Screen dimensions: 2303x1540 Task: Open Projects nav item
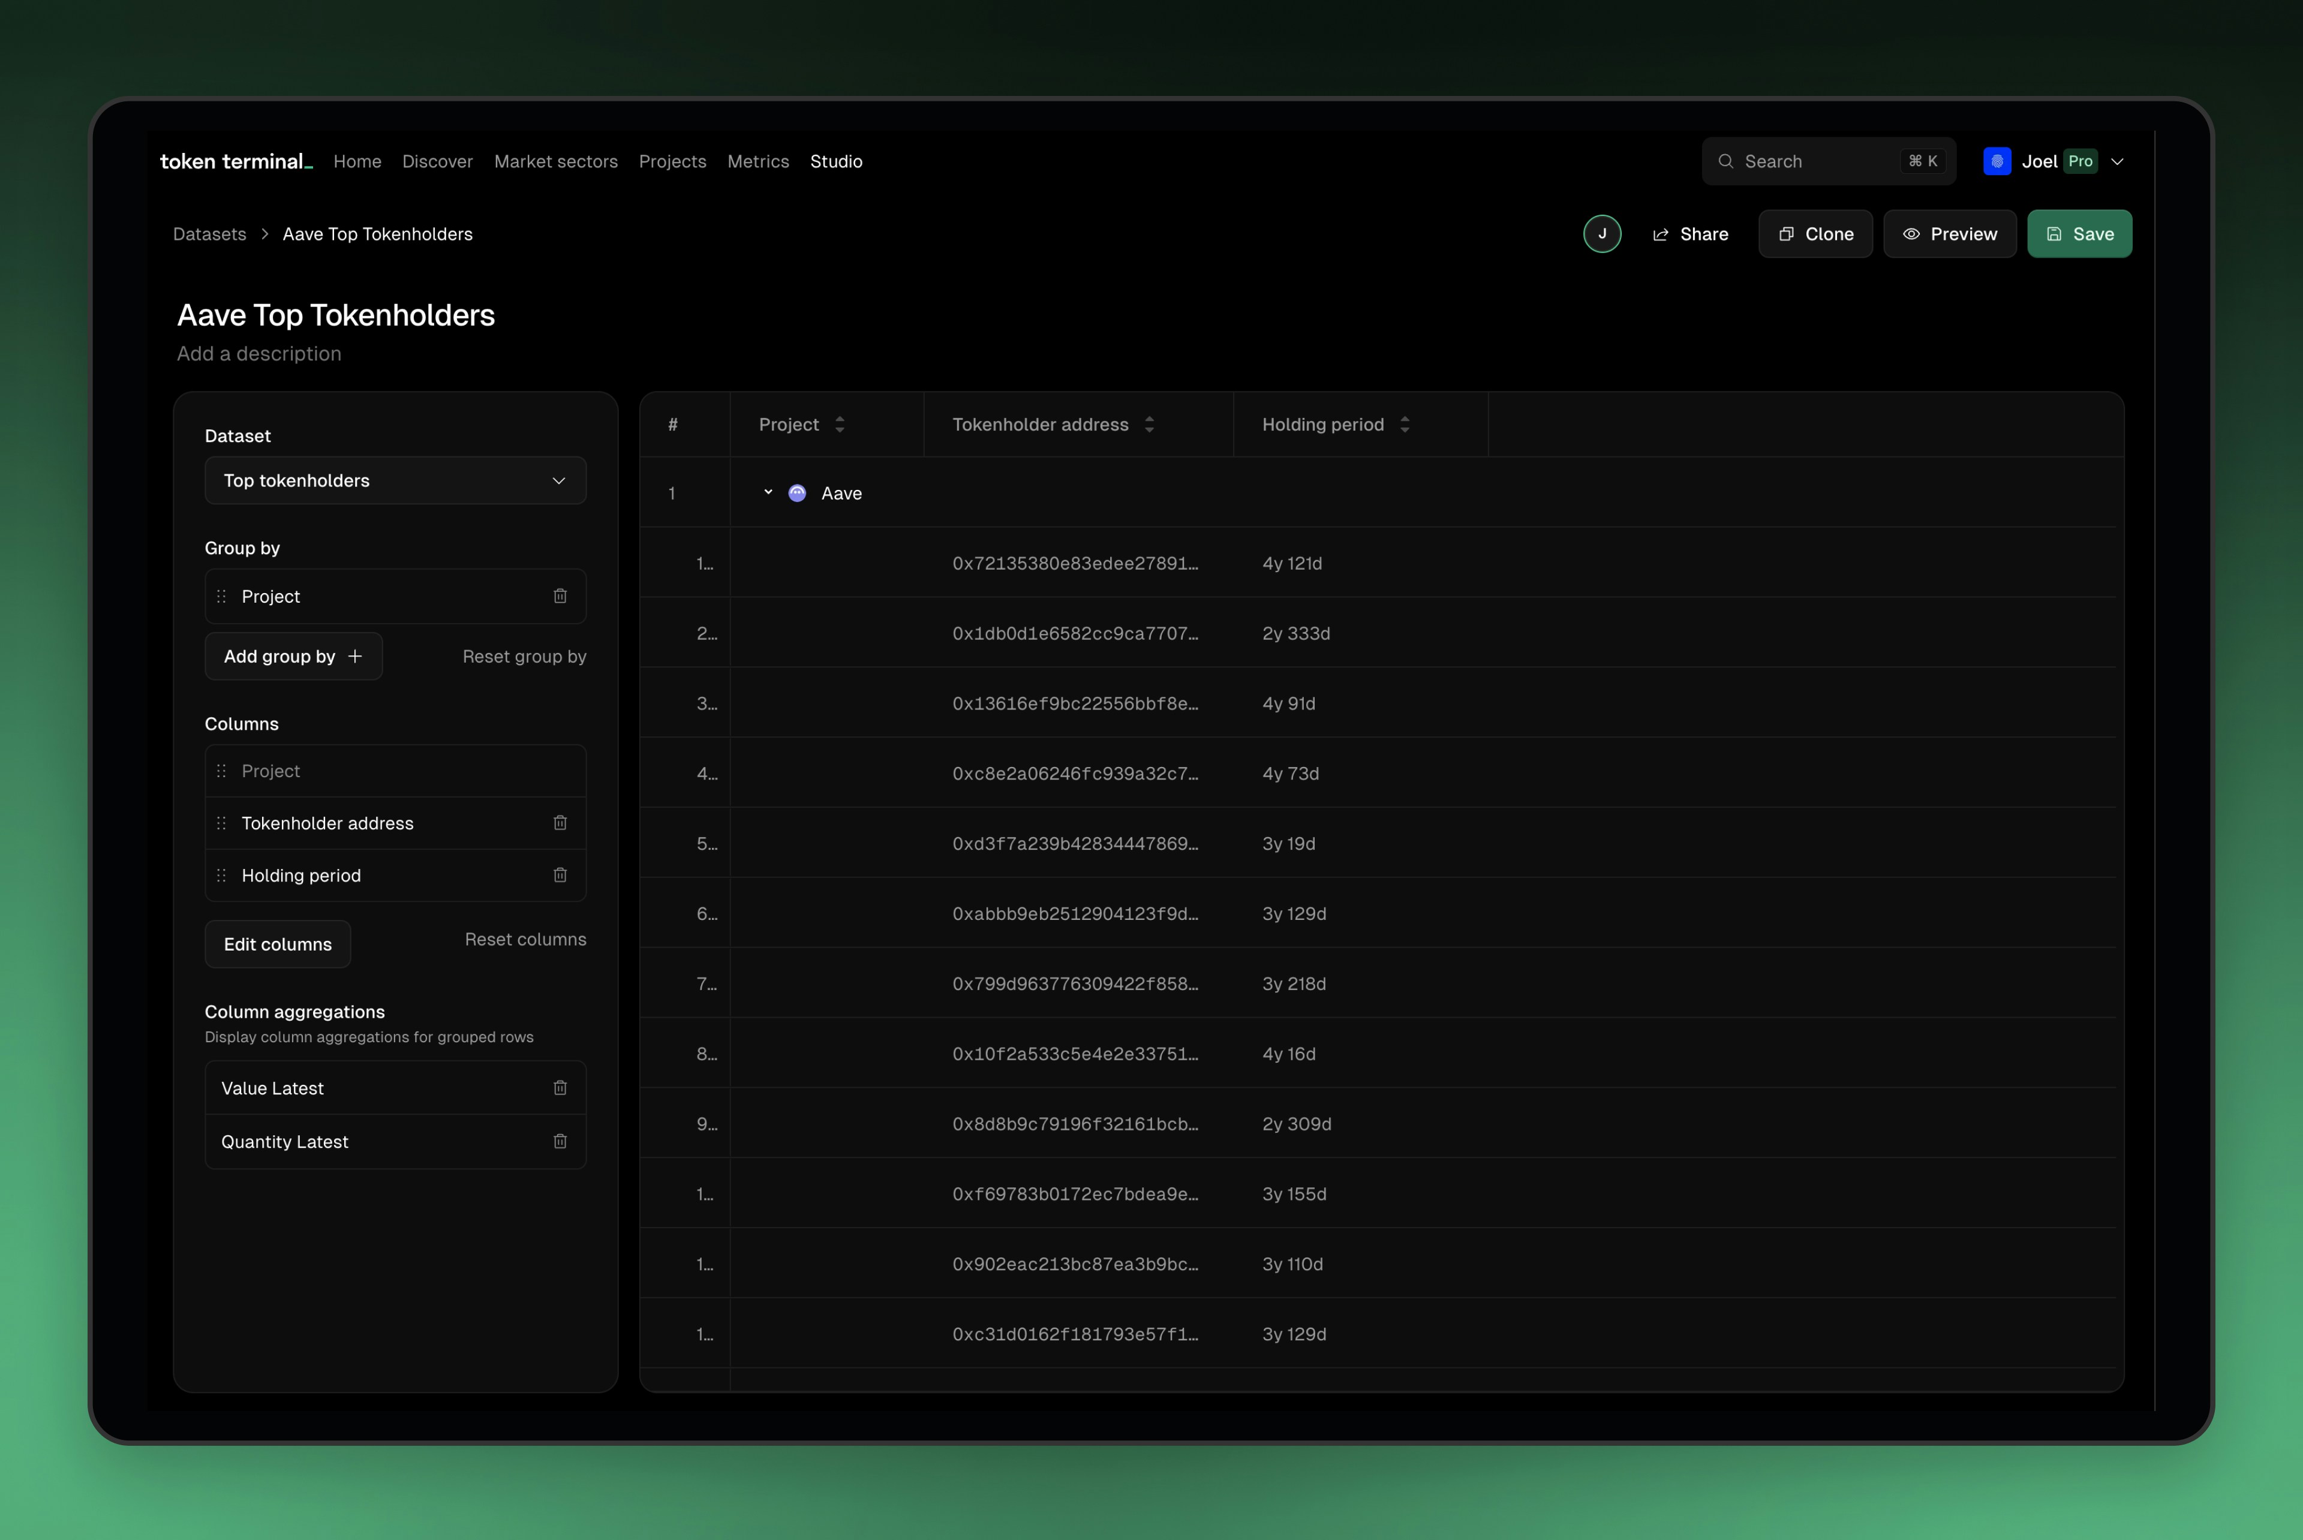(x=673, y=161)
